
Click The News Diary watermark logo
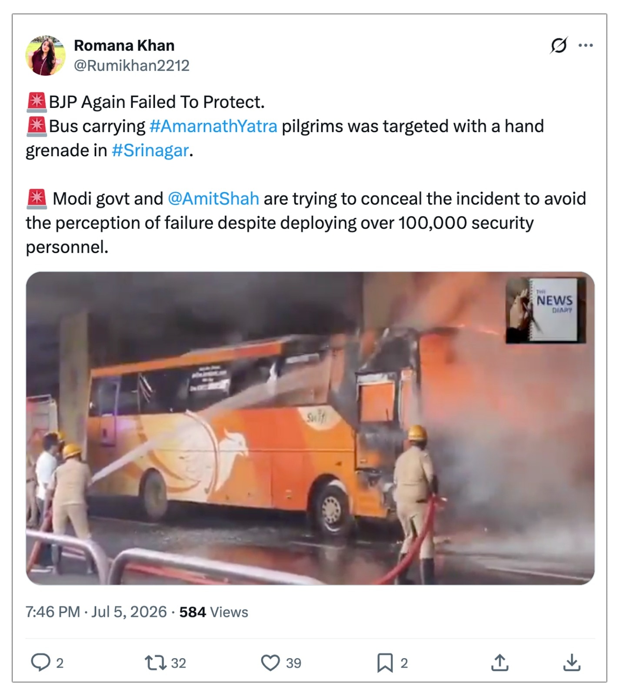click(x=546, y=310)
